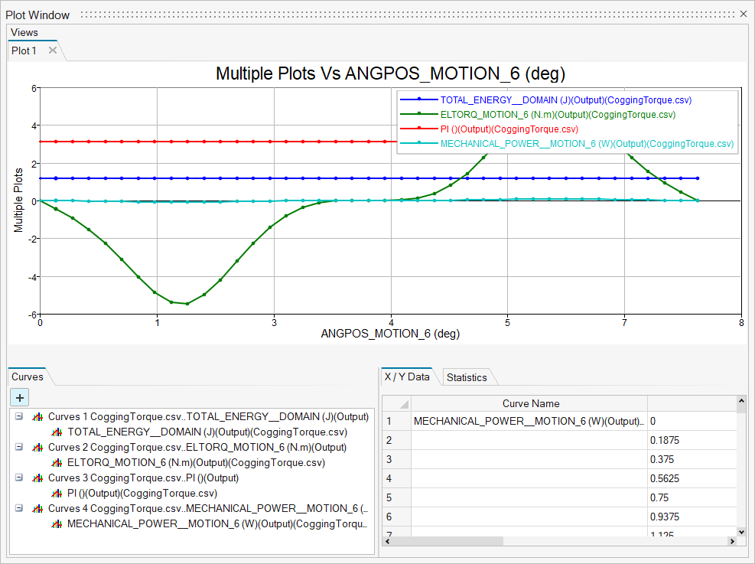This screenshot has height=564, width=755.
Task: Select TOTAL_ENERGY__DOMAIN child curve in tree
Action: tap(207, 432)
